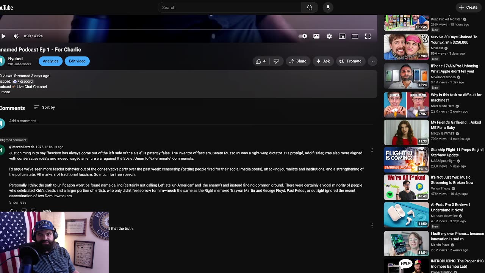This screenshot has height=273, width=485.
Task: Open Starship Flight 11 Preps video
Action: tap(457, 152)
